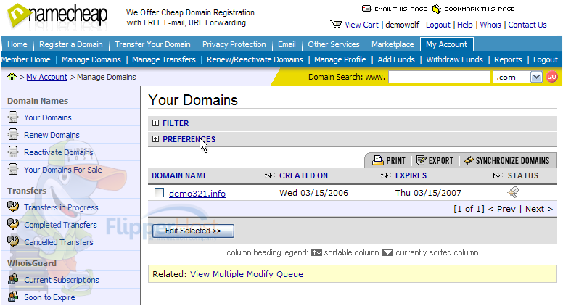This screenshot has width=563, height=306.
Task: Go to Member Home submenu
Action: coord(26,59)
